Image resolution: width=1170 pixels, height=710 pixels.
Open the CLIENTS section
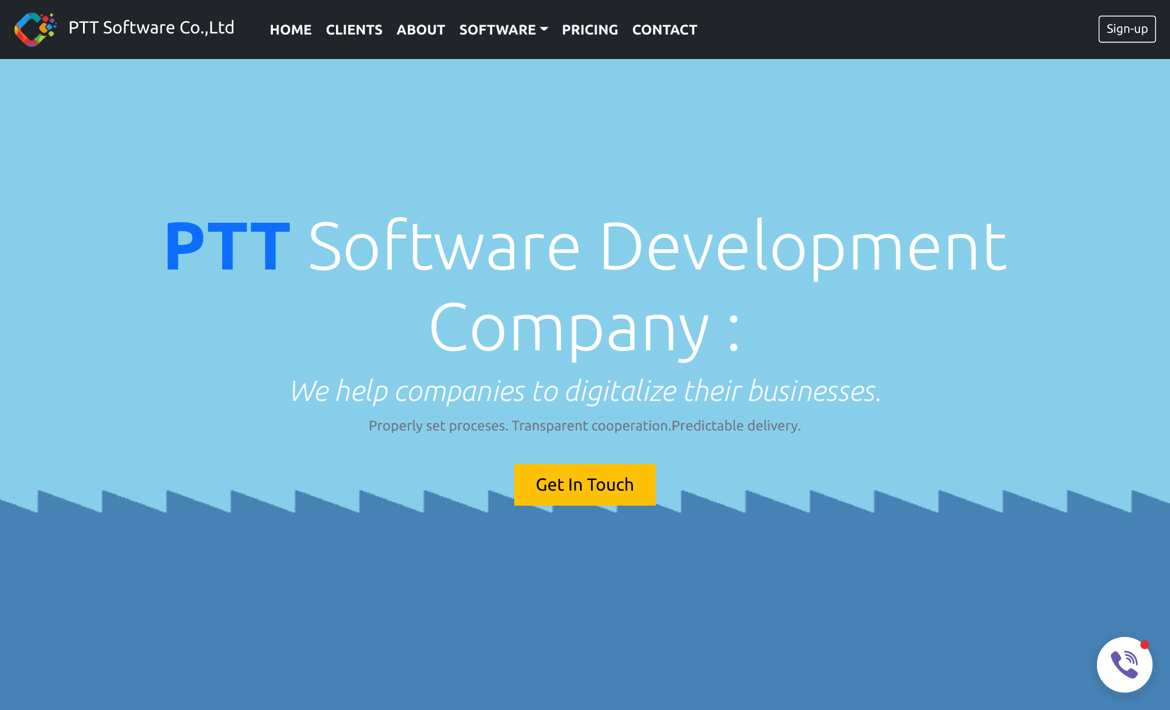tap(354, 30)
